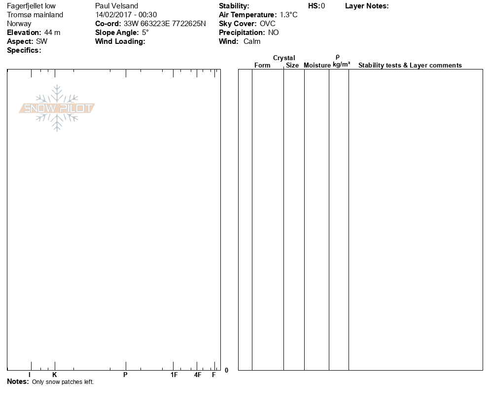490x414 pixels.
Task: Click the 1F hardness axis label
Action: (x=174, y=375)
